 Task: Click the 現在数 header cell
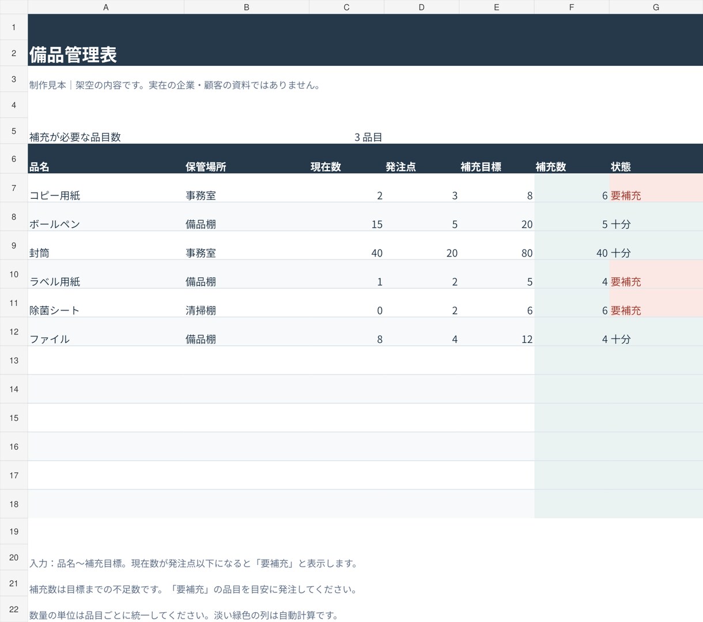click(x=346, y=159)
